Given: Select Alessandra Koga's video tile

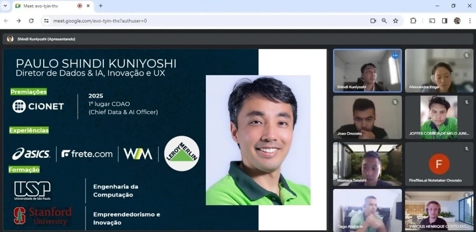Looking at the screenshot, I should [439, 71].
